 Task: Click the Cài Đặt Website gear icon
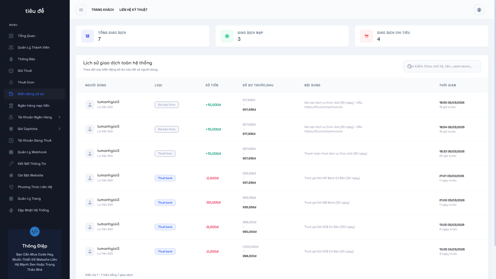(x=11, y=175)
